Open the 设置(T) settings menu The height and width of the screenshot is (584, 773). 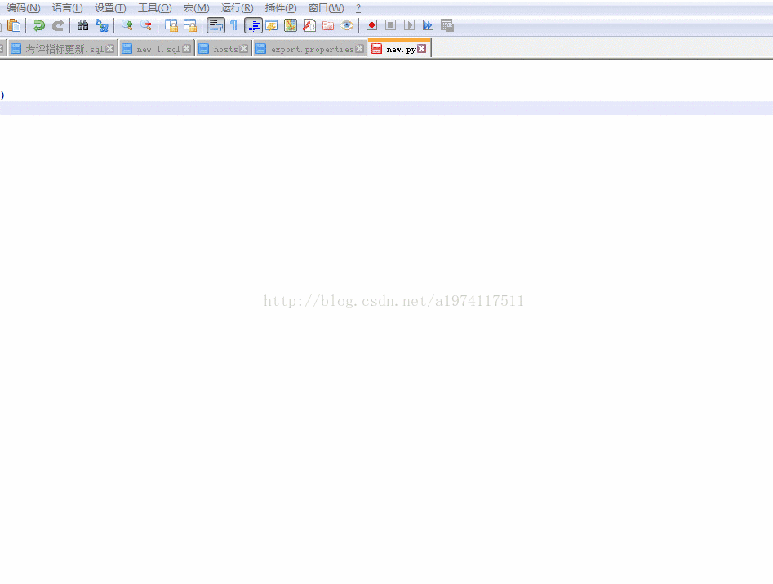(110, 8)
